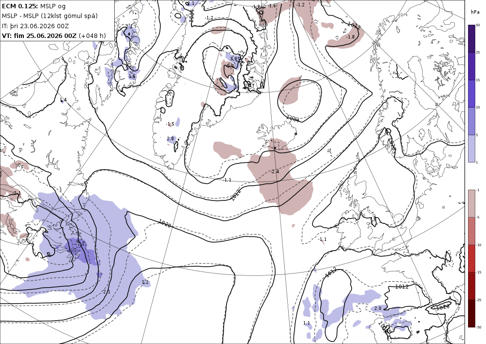Viewport: 486px width, 344px height.
Task: Click the "3.8" value over northeast Greenland
Action: pyautogui.click(x=233, y=58)
